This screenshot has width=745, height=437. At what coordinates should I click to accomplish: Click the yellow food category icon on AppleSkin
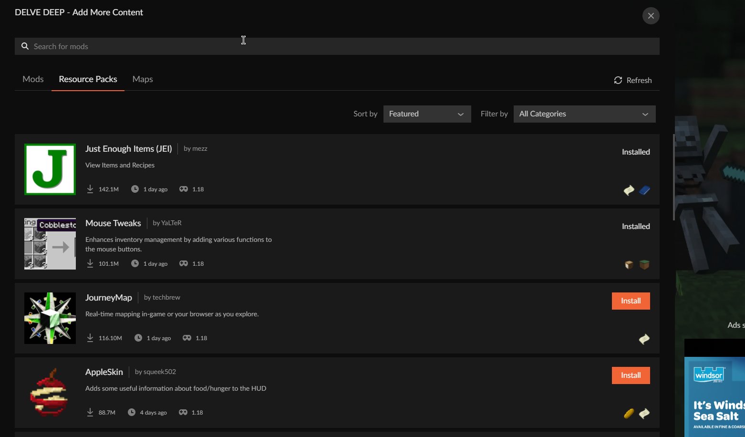[x=629, y=414]
